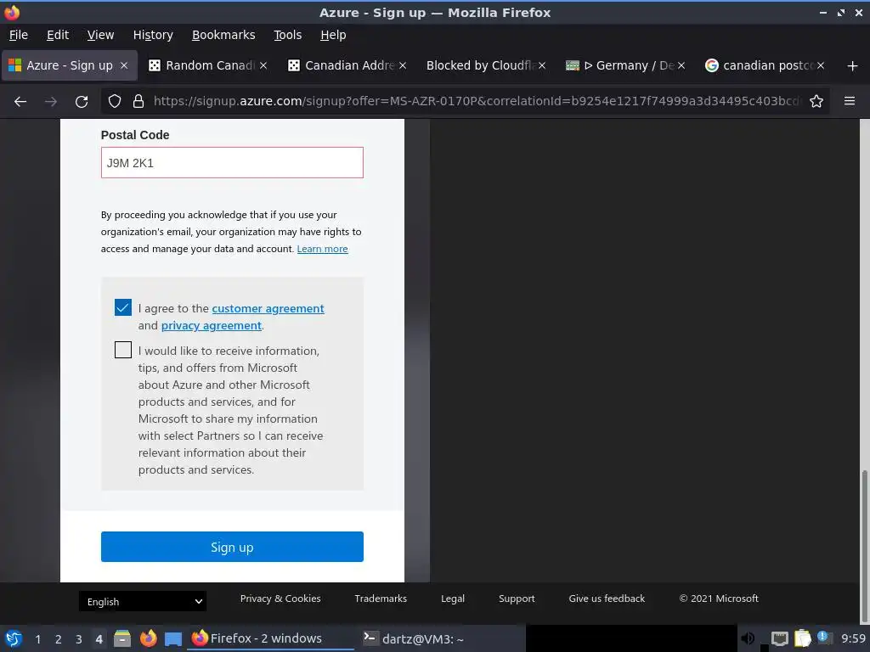This screenshot has height=652, width=870.
Task: Switch to virtual desktop 2
Action: click(59, 639)
